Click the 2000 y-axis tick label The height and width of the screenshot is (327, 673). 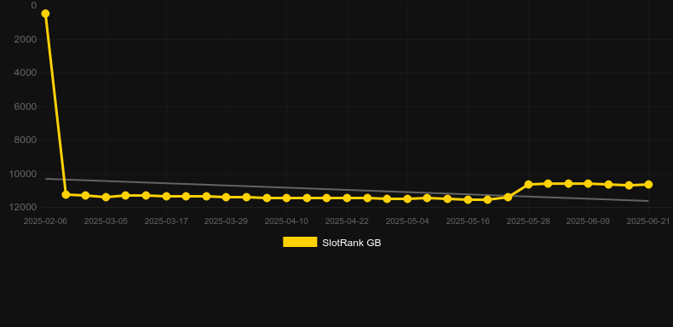[26, 39]
